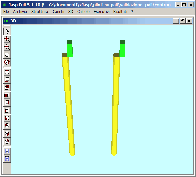Open the question mark help menu
The height and width of the screenshot is (177, 196).
click(x=132, y=12)
